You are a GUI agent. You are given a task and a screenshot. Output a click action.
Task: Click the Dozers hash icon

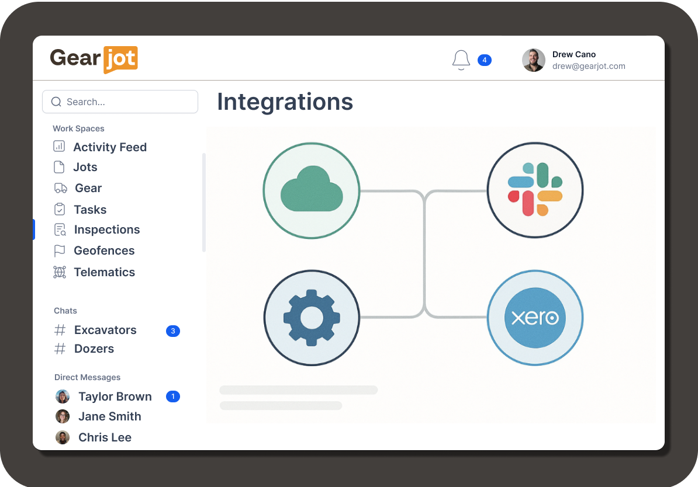click(x=60, y=349)
